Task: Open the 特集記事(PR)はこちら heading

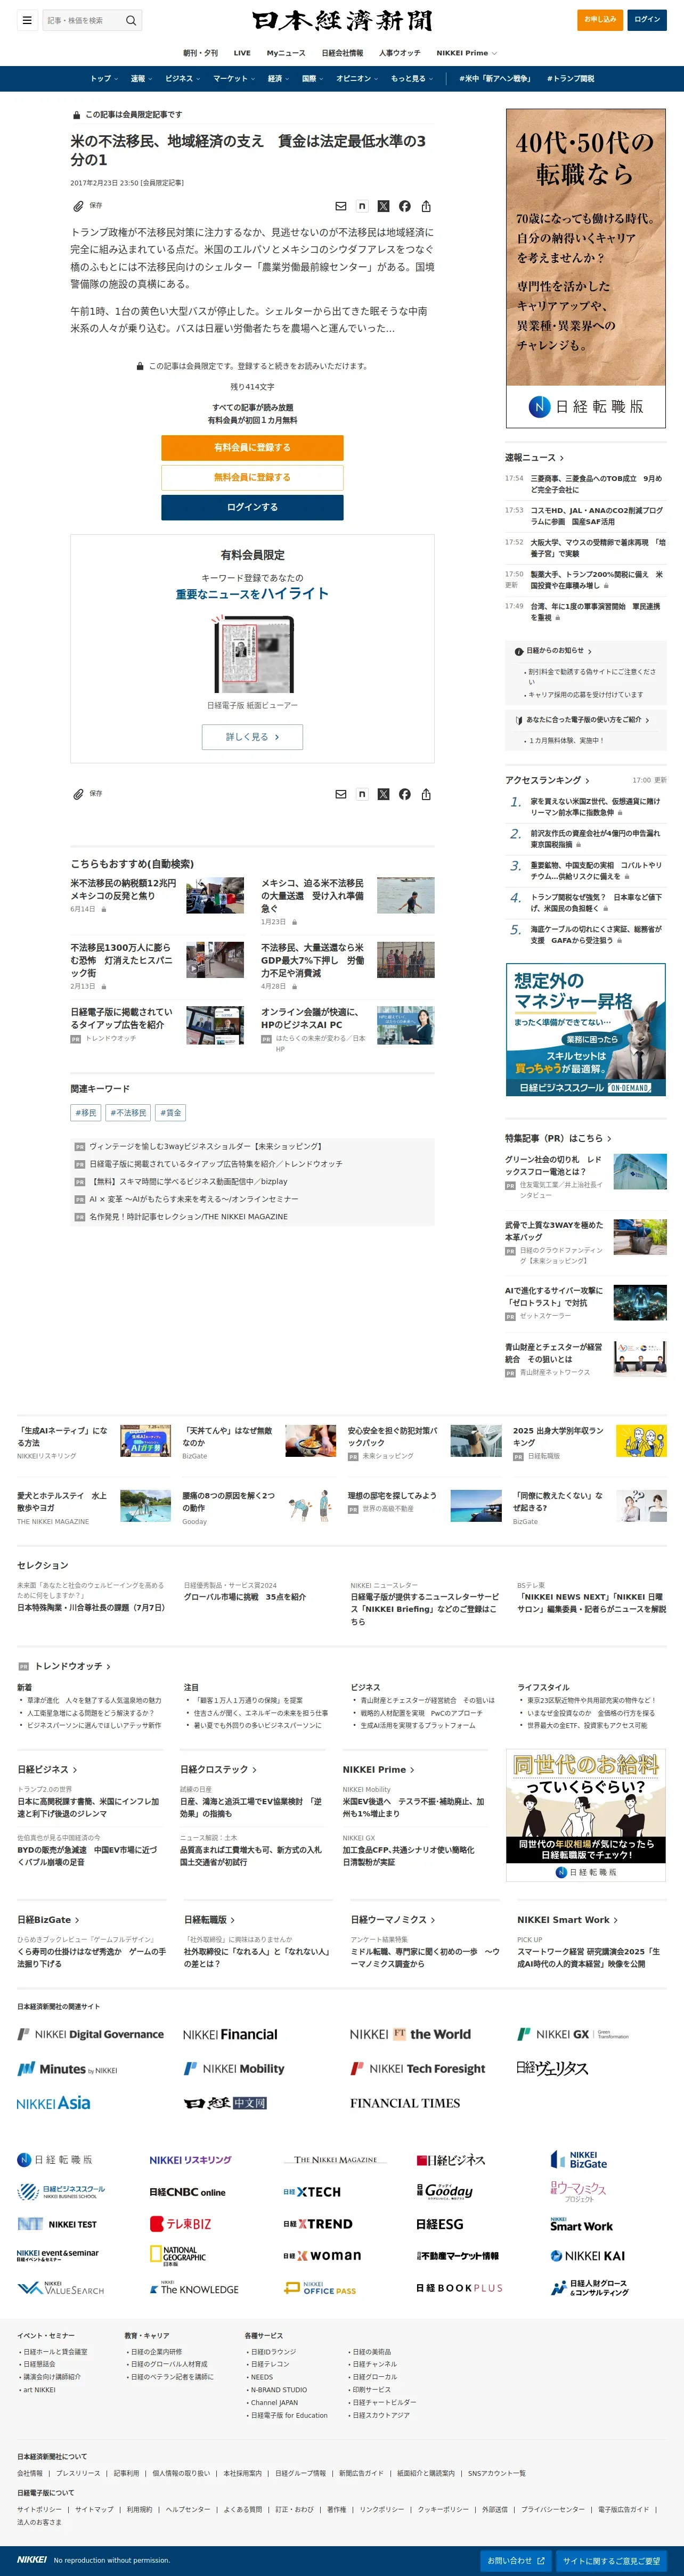Action: 558,1138
